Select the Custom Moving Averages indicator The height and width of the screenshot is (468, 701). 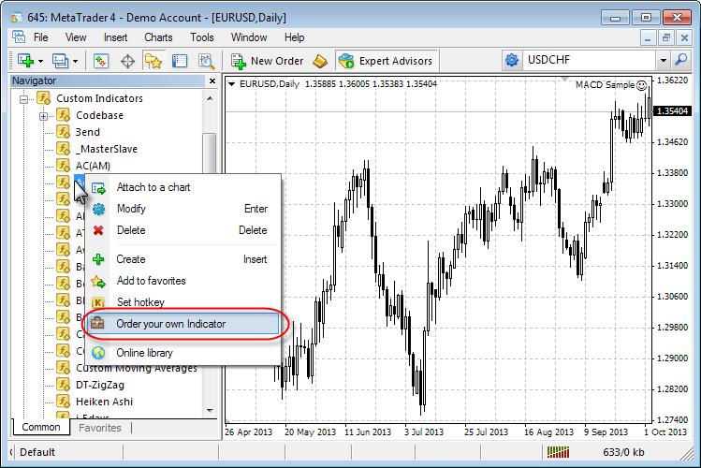point(137,369)
